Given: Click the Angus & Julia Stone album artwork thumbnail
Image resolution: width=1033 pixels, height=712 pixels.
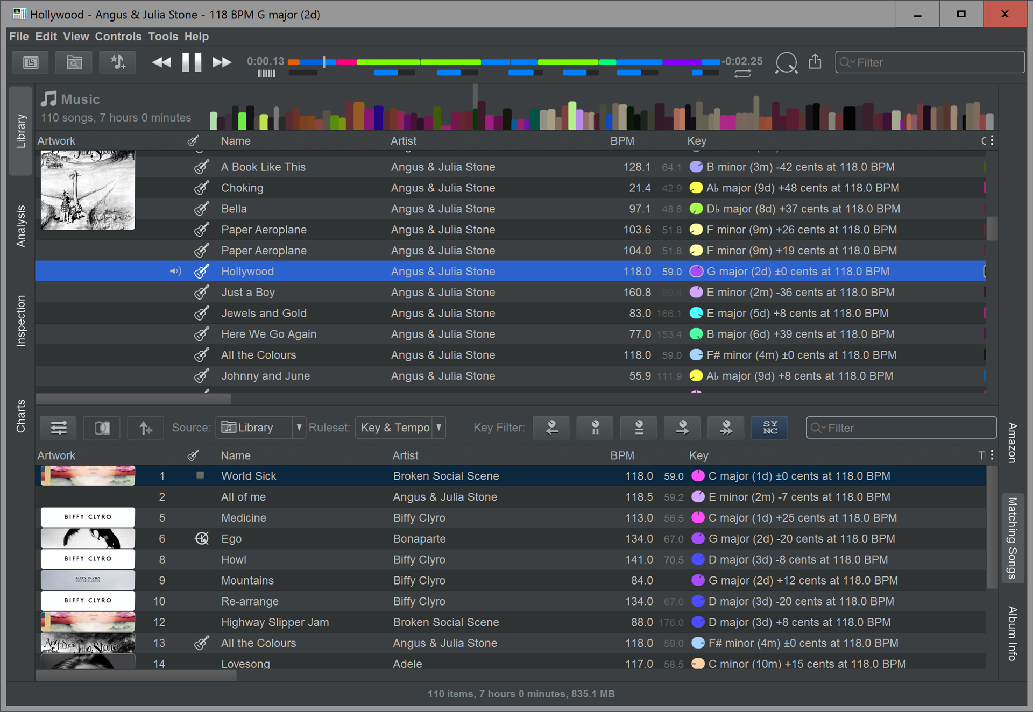Looking at the screenshot, I should click(x=88, y=191).
